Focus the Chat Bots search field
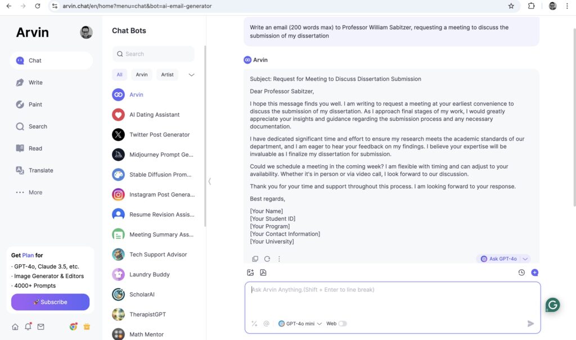Screen dimensions: 576x340 tap(153, 54)
